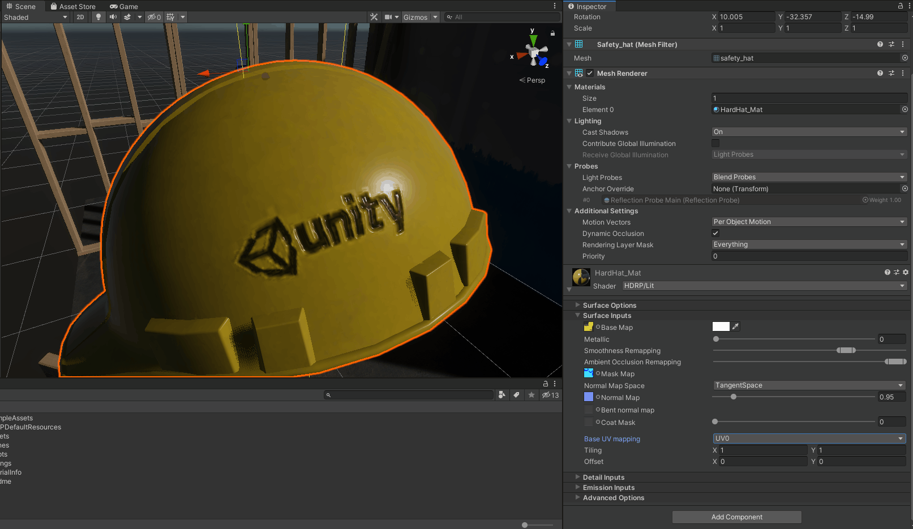The width and height of the screenshot is (913, 529).
Task: Switch to the Asset Store tab
Action: (73, 6)
